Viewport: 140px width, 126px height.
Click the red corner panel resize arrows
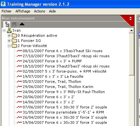click(x=130, y=18)
